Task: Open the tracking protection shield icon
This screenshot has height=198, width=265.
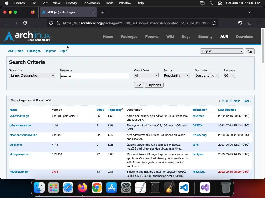Action: (x=51, y=23)
